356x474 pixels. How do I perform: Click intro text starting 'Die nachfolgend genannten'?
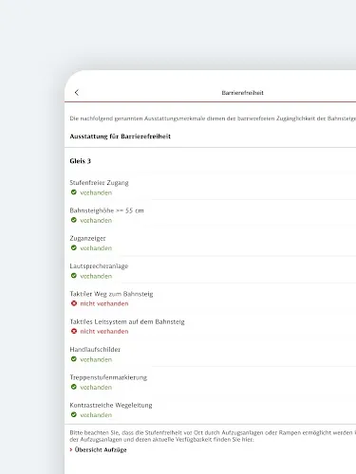coord(213,118)
